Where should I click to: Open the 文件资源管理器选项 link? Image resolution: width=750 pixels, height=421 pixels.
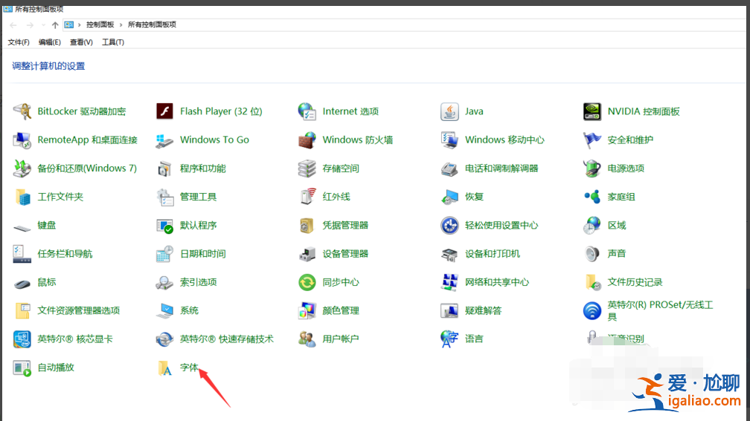[78, 310]
